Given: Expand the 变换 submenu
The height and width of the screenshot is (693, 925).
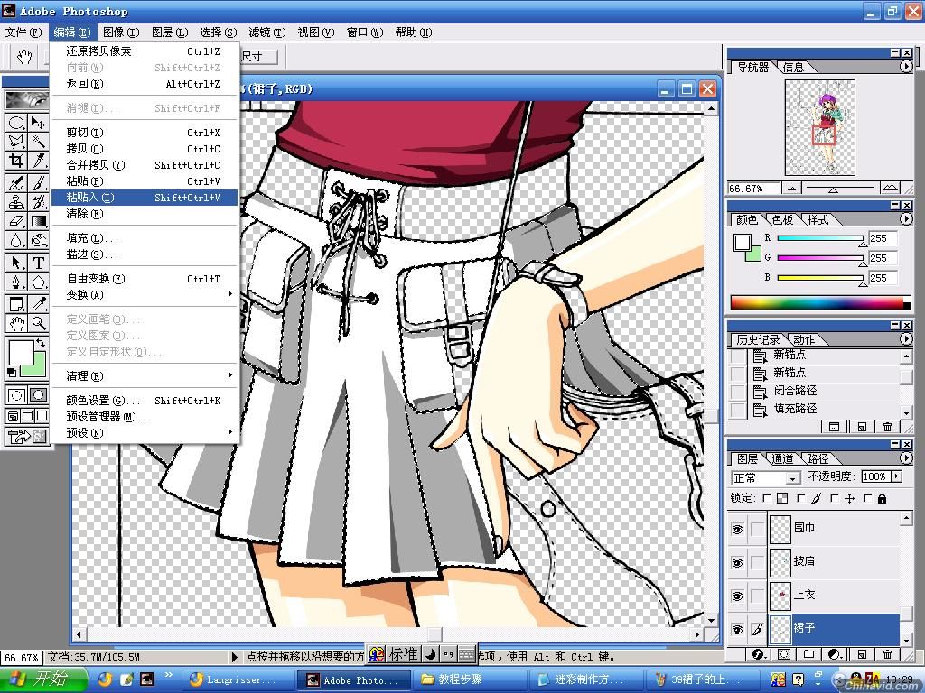Looking at the screenshot, I should click(145, 295).
